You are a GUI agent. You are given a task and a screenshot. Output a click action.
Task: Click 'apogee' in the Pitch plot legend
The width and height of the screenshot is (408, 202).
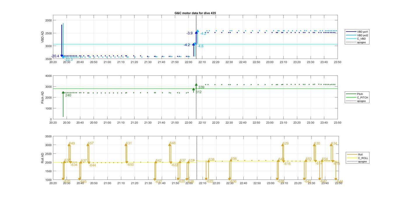pyautogui.click(x=361, y=101)
